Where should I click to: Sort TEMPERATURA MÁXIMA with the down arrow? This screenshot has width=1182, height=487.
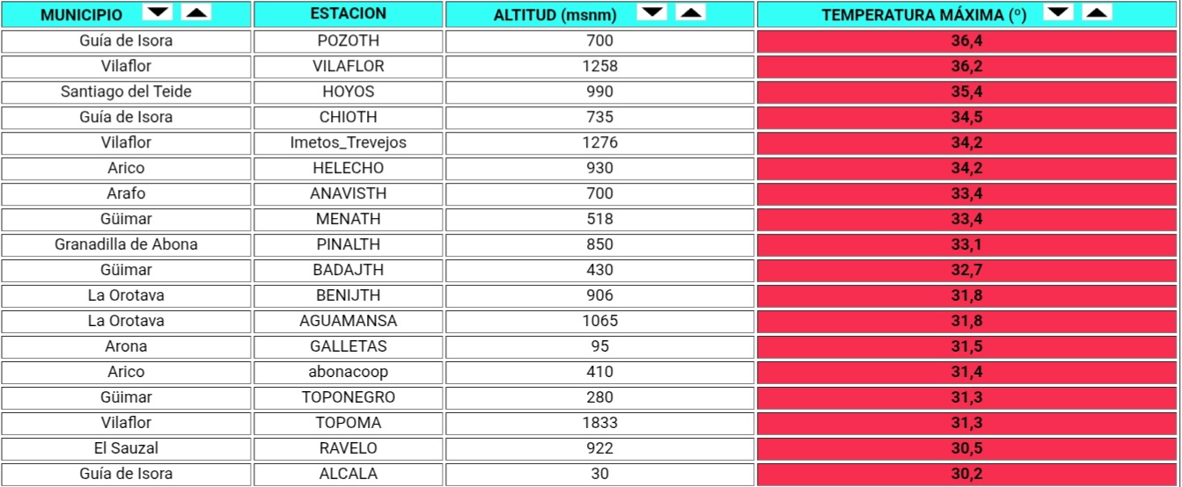[x=1058, y=12]
